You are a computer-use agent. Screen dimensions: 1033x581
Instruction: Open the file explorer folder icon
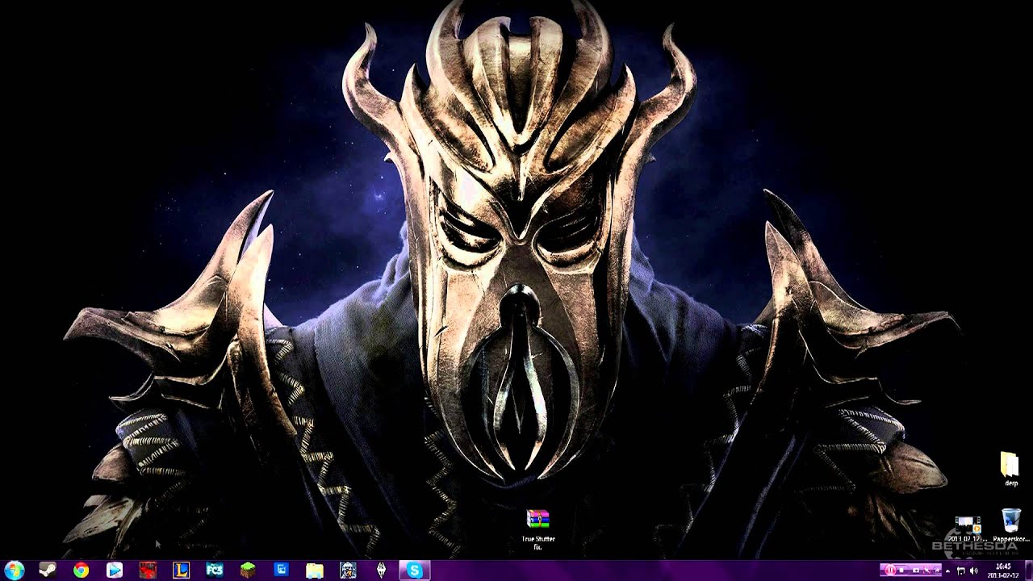315,571
